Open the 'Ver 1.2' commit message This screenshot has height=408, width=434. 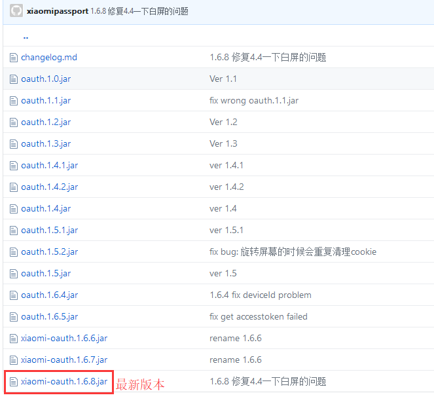(223, 122)
